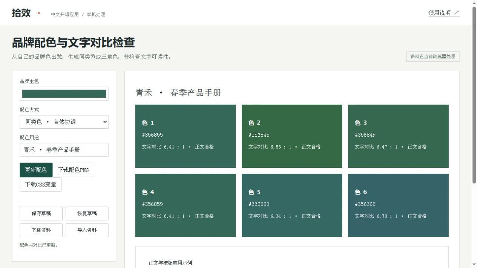Select color card 色 3 #35684F
The height and width of the screenshot is (268, 477).
(x=398, y=136)
